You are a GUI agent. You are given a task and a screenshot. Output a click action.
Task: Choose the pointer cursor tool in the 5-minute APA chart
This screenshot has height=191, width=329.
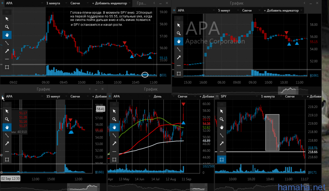coord(179,25)
